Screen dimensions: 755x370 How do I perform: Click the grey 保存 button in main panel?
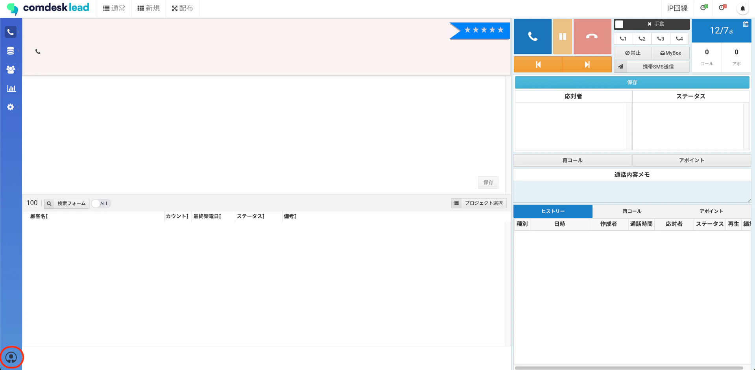488,182
